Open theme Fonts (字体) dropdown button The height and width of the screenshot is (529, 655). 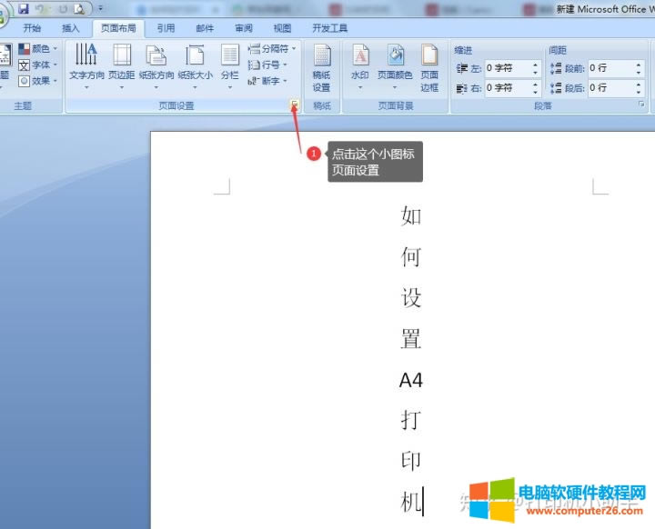click(38, 65)
